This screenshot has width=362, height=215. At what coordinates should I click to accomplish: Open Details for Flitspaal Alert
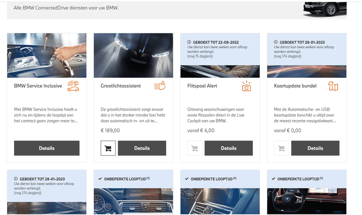[x=229, y=148]
